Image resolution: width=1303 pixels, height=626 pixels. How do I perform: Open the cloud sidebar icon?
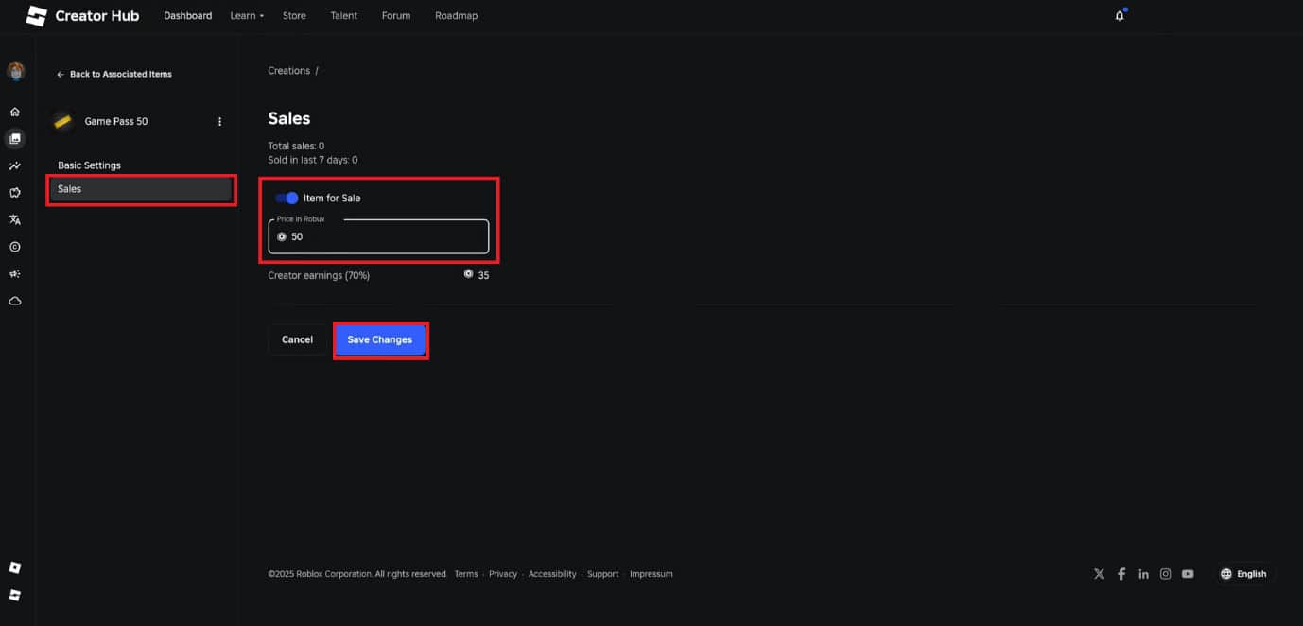click(x=15, y=301)
